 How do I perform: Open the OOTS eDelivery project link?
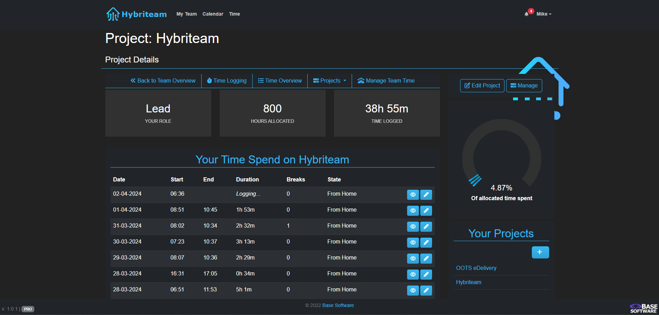point(476,268)
